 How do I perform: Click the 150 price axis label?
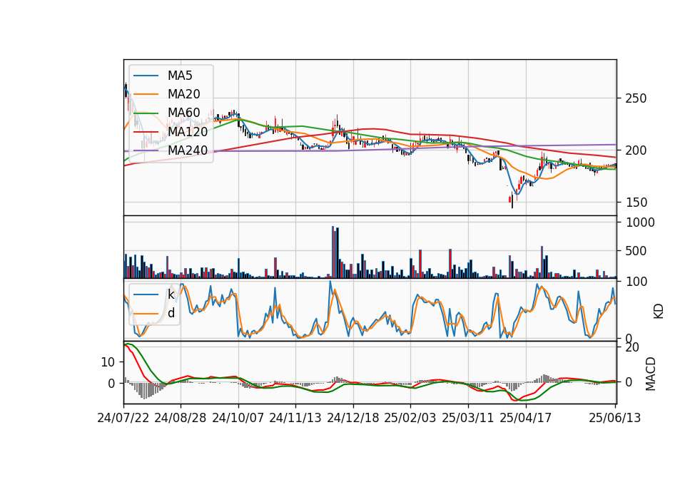(x=636, y=202)
